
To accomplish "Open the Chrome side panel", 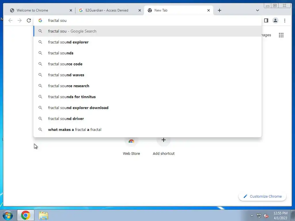I will (266, 20).
